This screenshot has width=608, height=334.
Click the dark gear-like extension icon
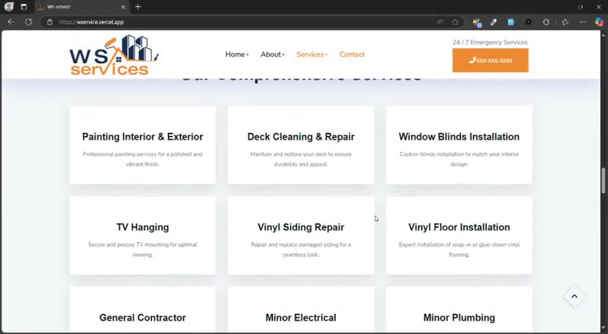[528, 22]
